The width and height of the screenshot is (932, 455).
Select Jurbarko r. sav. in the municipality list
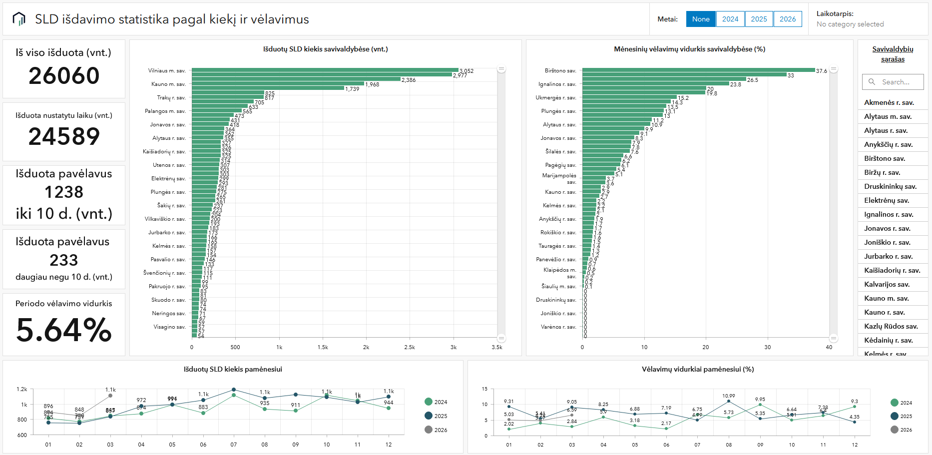888,256
